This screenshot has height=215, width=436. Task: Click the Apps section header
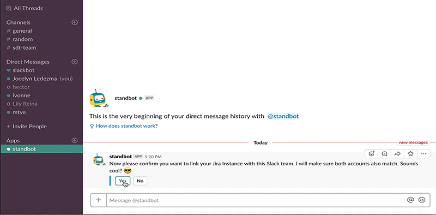[13, 140]
